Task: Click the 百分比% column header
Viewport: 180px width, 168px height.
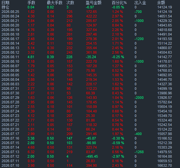Action: click(x=119, y=3)
